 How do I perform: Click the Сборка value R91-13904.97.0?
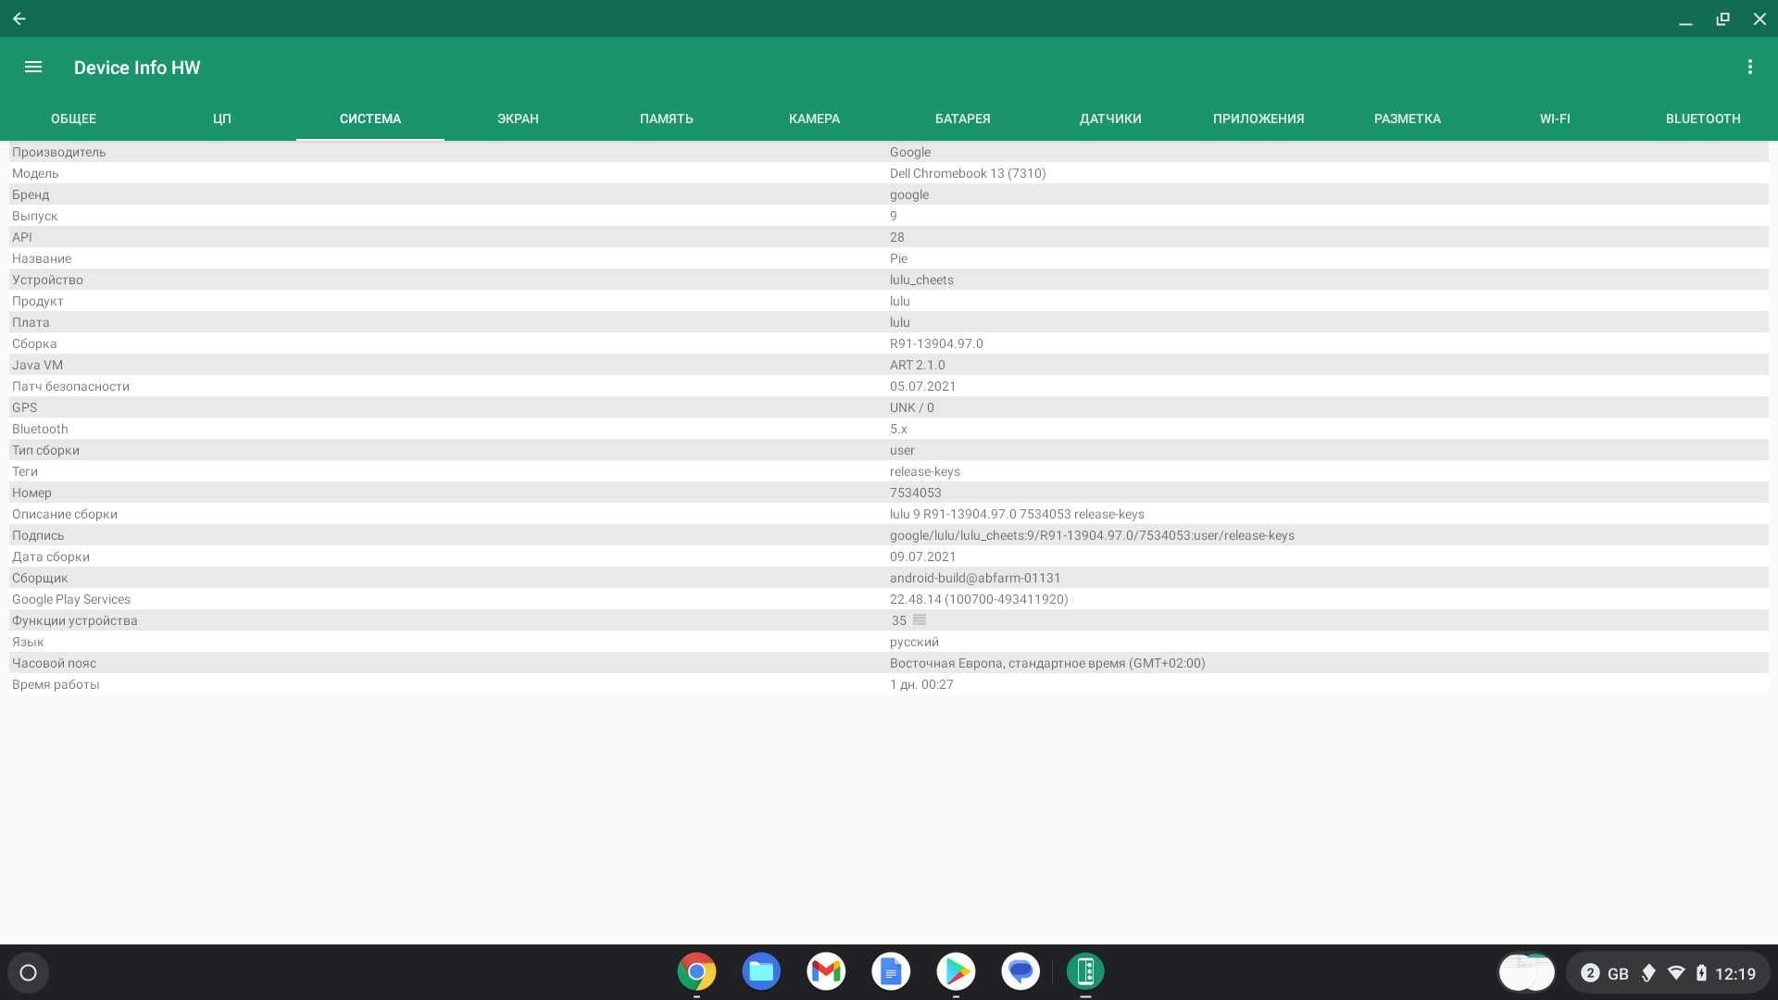click(936, 344)
